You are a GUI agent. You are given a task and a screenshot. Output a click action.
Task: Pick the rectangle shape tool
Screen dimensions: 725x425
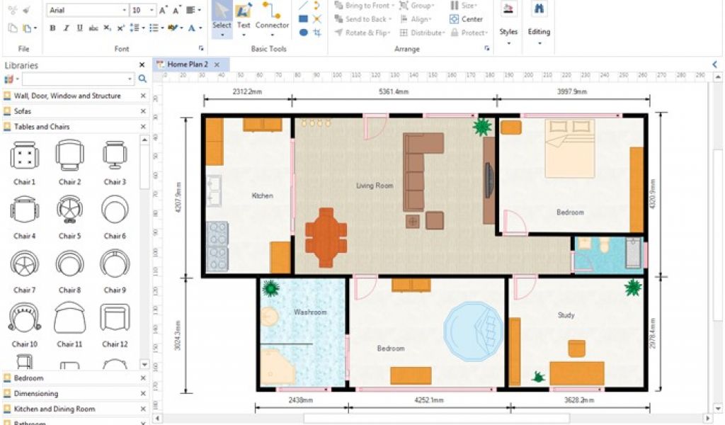coord(303,19)
